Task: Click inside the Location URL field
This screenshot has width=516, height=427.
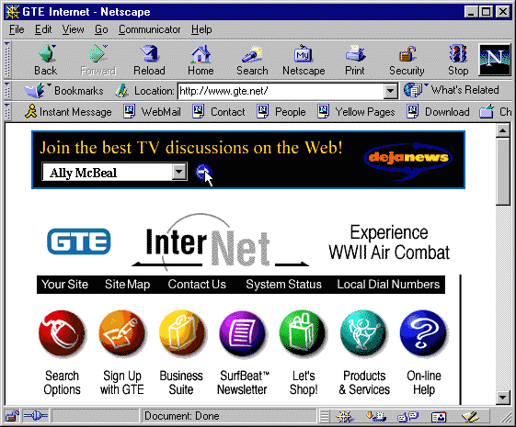Action: [281, 91]
